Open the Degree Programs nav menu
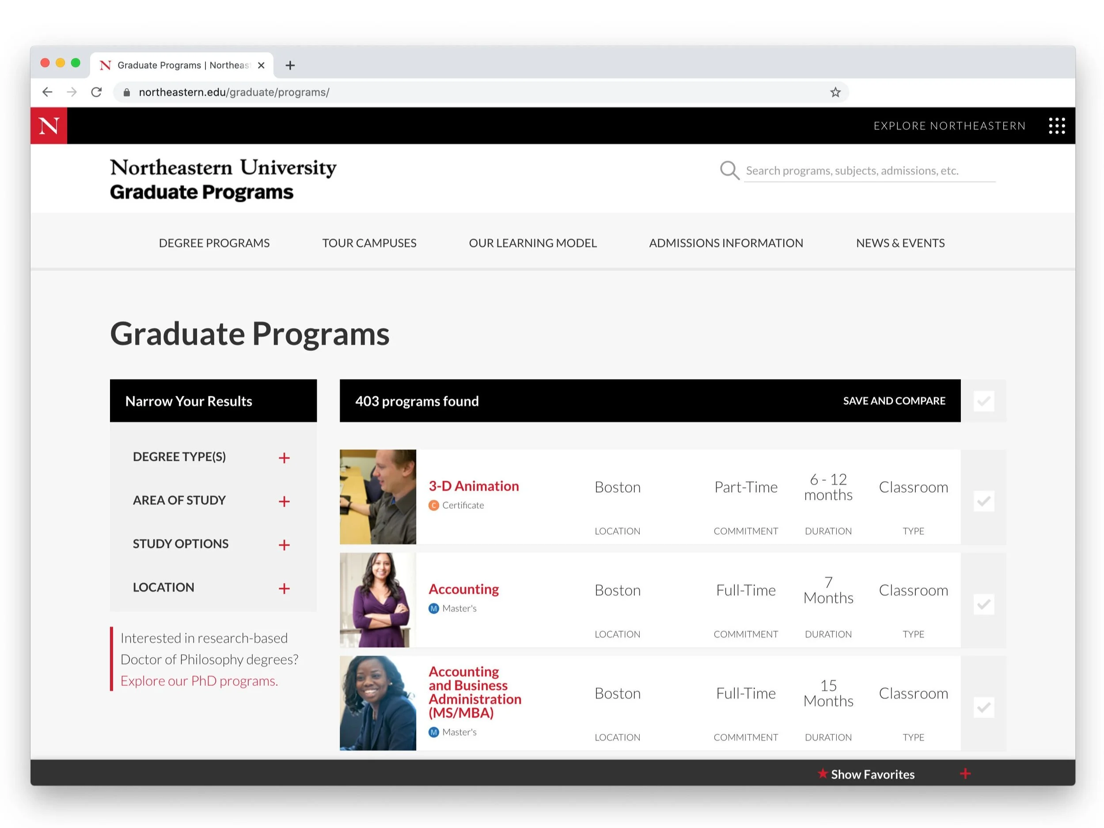The image size is (1104, 828). pyautogui.click(x=214, y=243)
